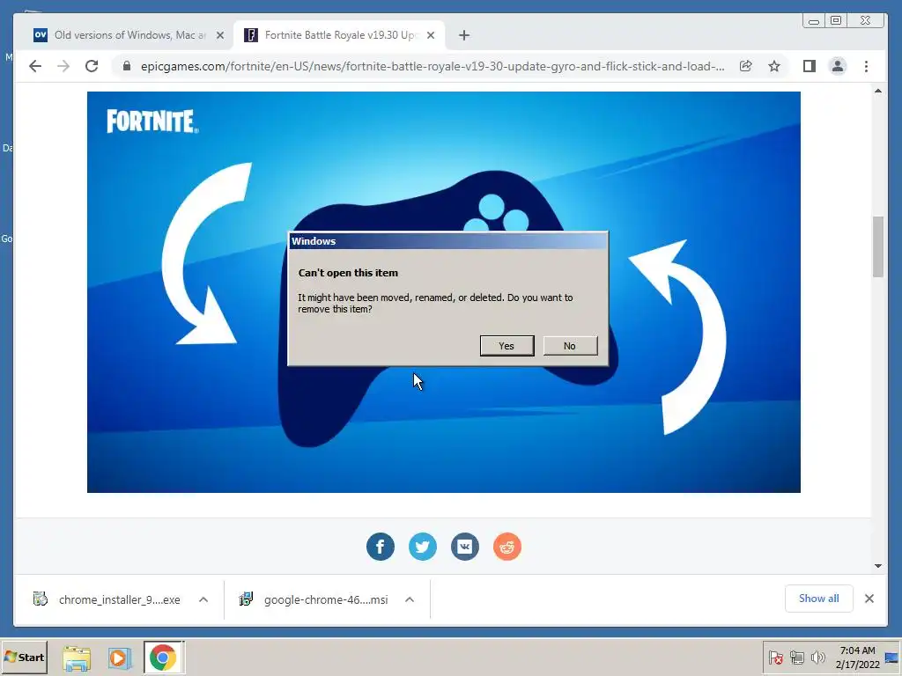Click Yes in the Windows dialog
902x676 pixels.
click(x=506, y=345)
